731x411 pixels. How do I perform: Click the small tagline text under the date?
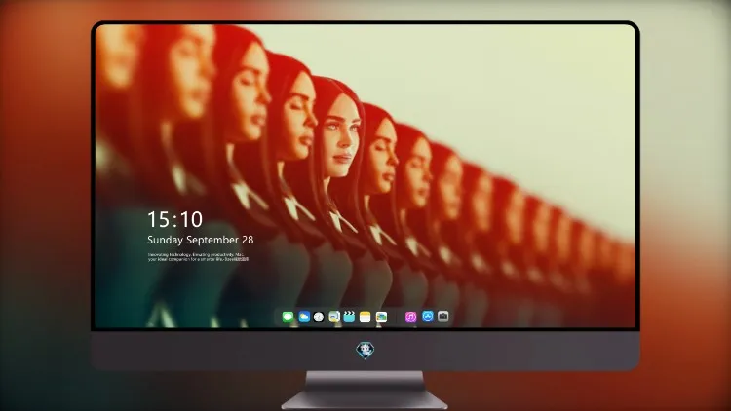199,257
